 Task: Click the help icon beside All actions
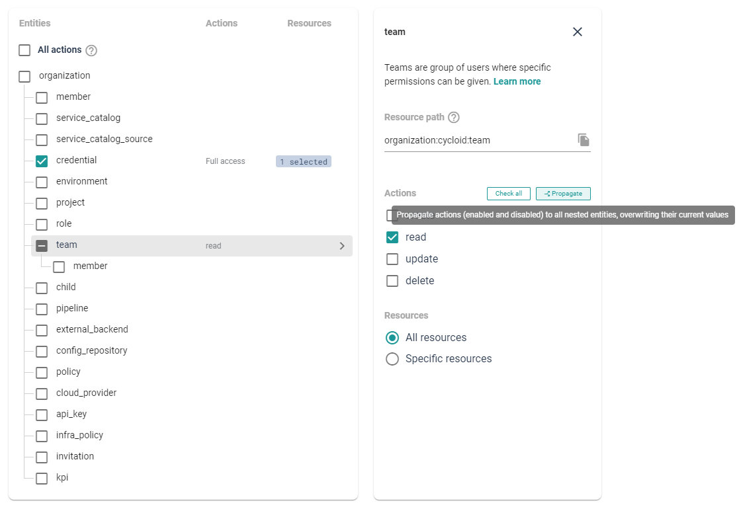(92, 50)
